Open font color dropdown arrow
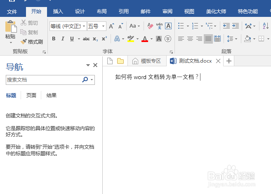 (151, 39)
